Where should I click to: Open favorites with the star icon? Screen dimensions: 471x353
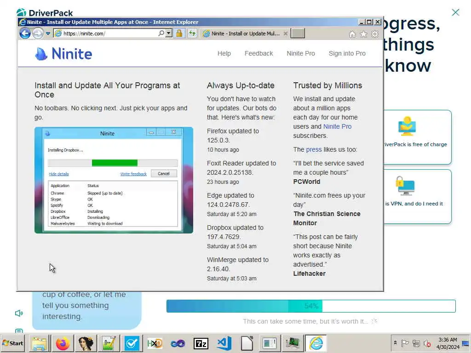[x=363, y=34]
